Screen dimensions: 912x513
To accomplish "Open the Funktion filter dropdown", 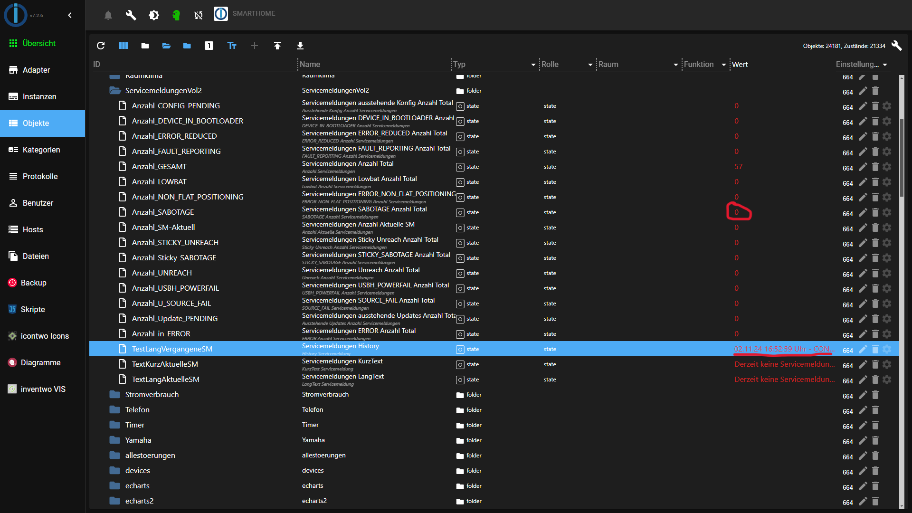I will pyautogui.click(x=723, y=65).
